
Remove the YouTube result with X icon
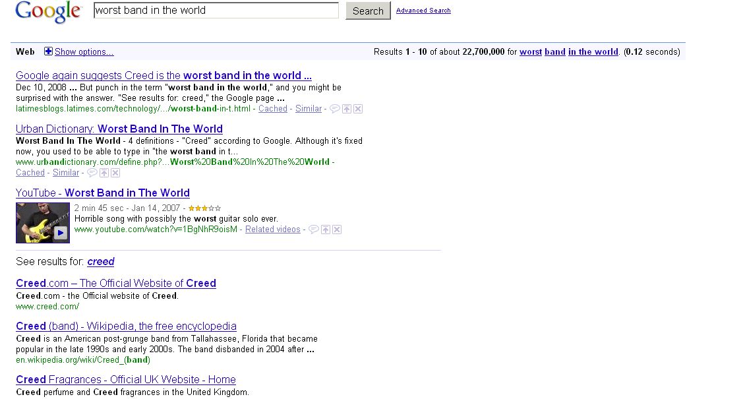337,230
